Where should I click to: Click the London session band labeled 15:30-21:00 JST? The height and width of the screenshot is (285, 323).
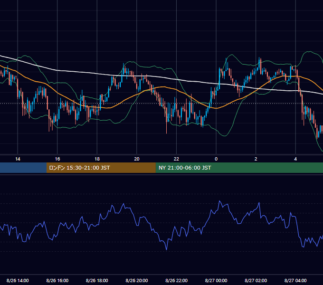click(x=101, y=168)
